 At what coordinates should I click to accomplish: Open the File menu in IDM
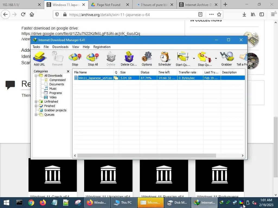(x=46, y=47)
